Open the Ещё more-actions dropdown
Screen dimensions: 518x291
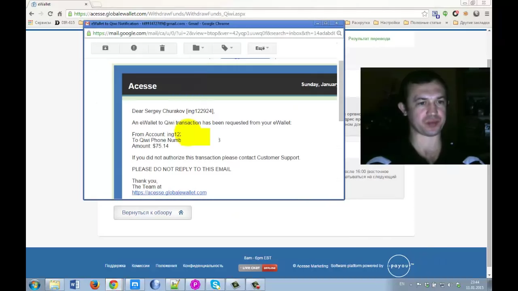coord(262,48)
